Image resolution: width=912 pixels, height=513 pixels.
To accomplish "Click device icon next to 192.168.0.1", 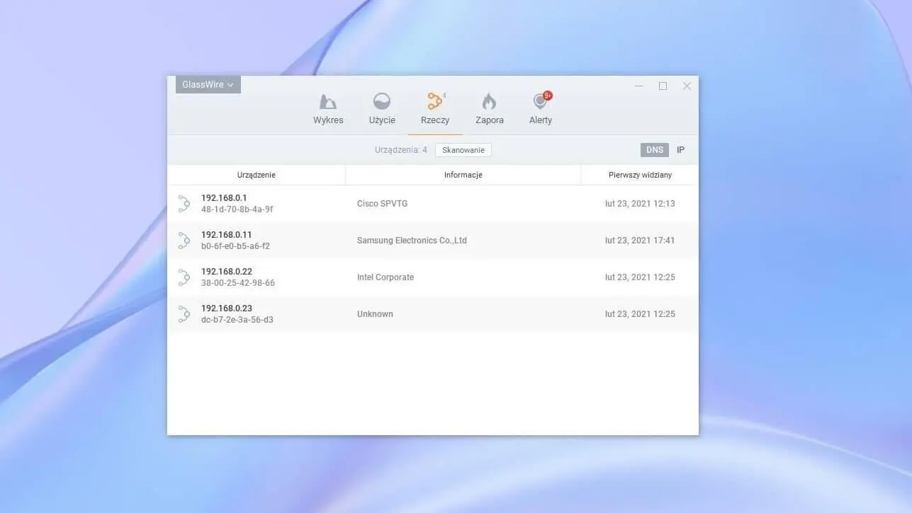I will [x=184, y=204].
